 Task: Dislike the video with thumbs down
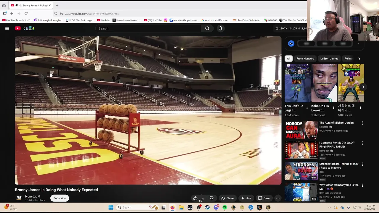[x=211, y=198]
